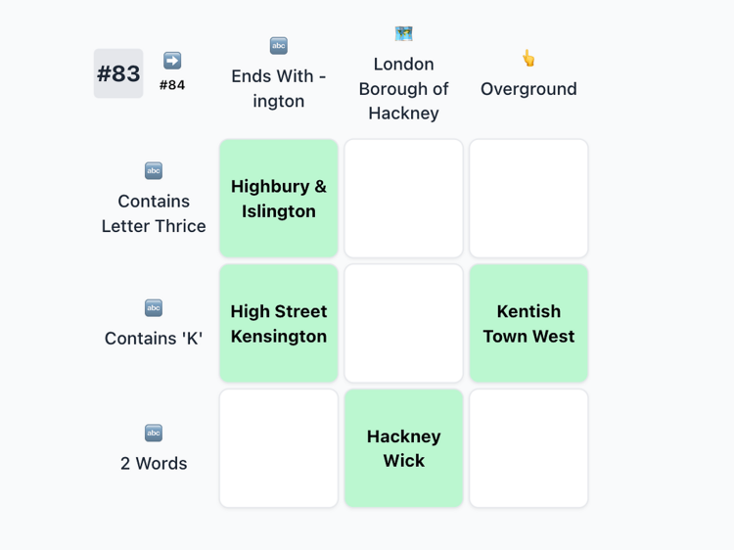Image resolution: width=734 pixels, height=550 pixels.
Task: Click the Hackney Wick answer cell
Action: pyautogui.click(x=403, y=448)
